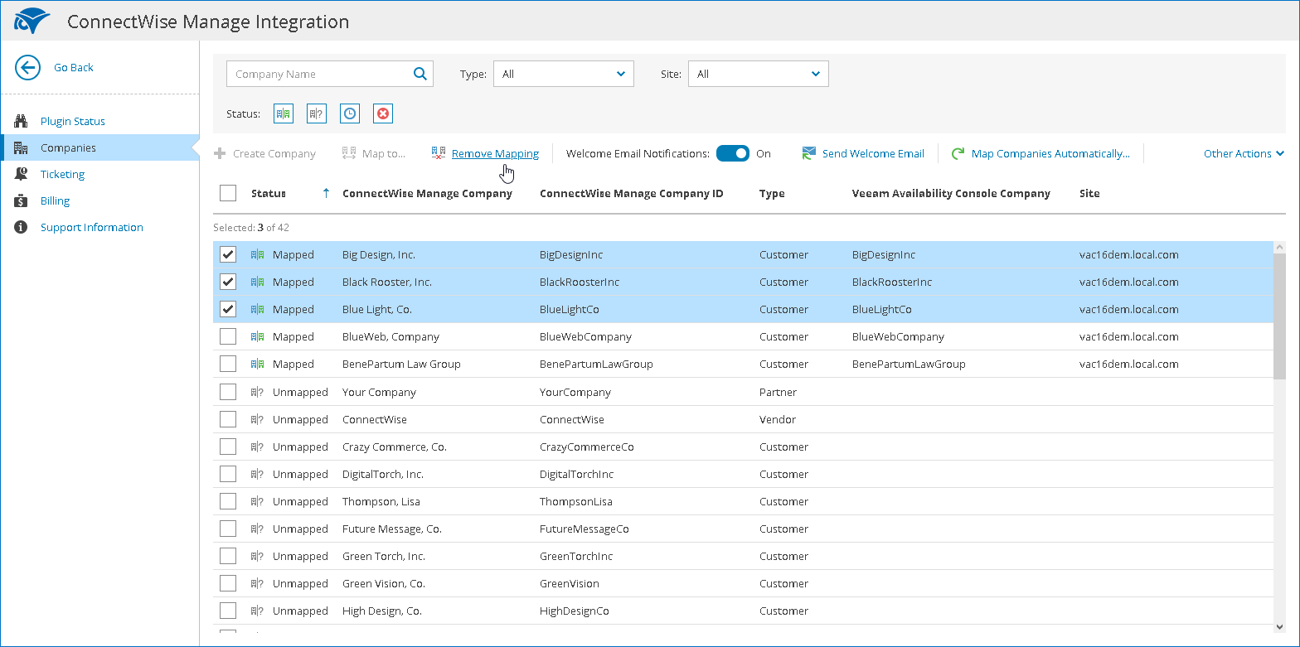Open the Type filter dropdown
This screenshot has width=1300, height=647.
(564, 74)
